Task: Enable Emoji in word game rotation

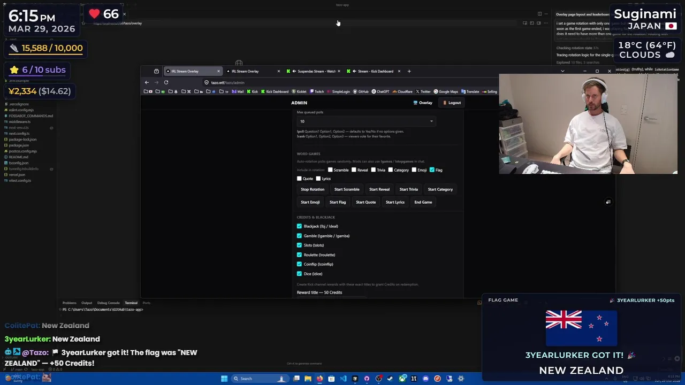Action: point(414,170)
